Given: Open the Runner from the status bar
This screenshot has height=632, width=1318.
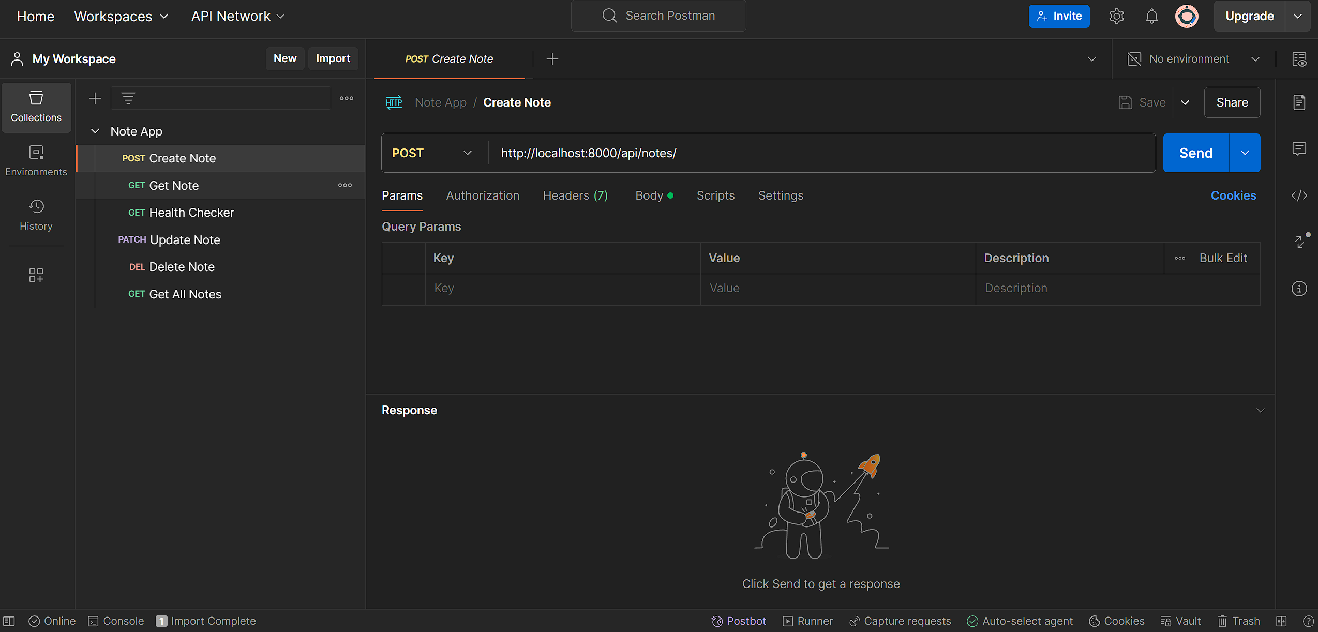Looking at the screenshot, I should click(808, 621).
